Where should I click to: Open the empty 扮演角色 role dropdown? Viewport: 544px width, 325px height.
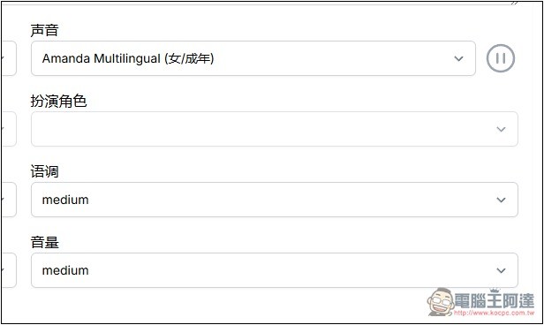click(275, 129)
